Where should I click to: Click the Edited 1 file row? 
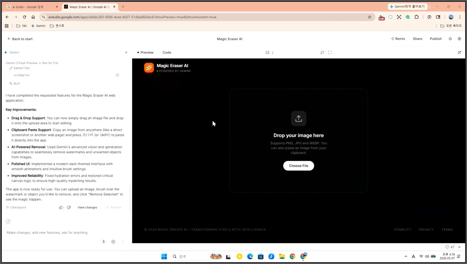(20, 68)
